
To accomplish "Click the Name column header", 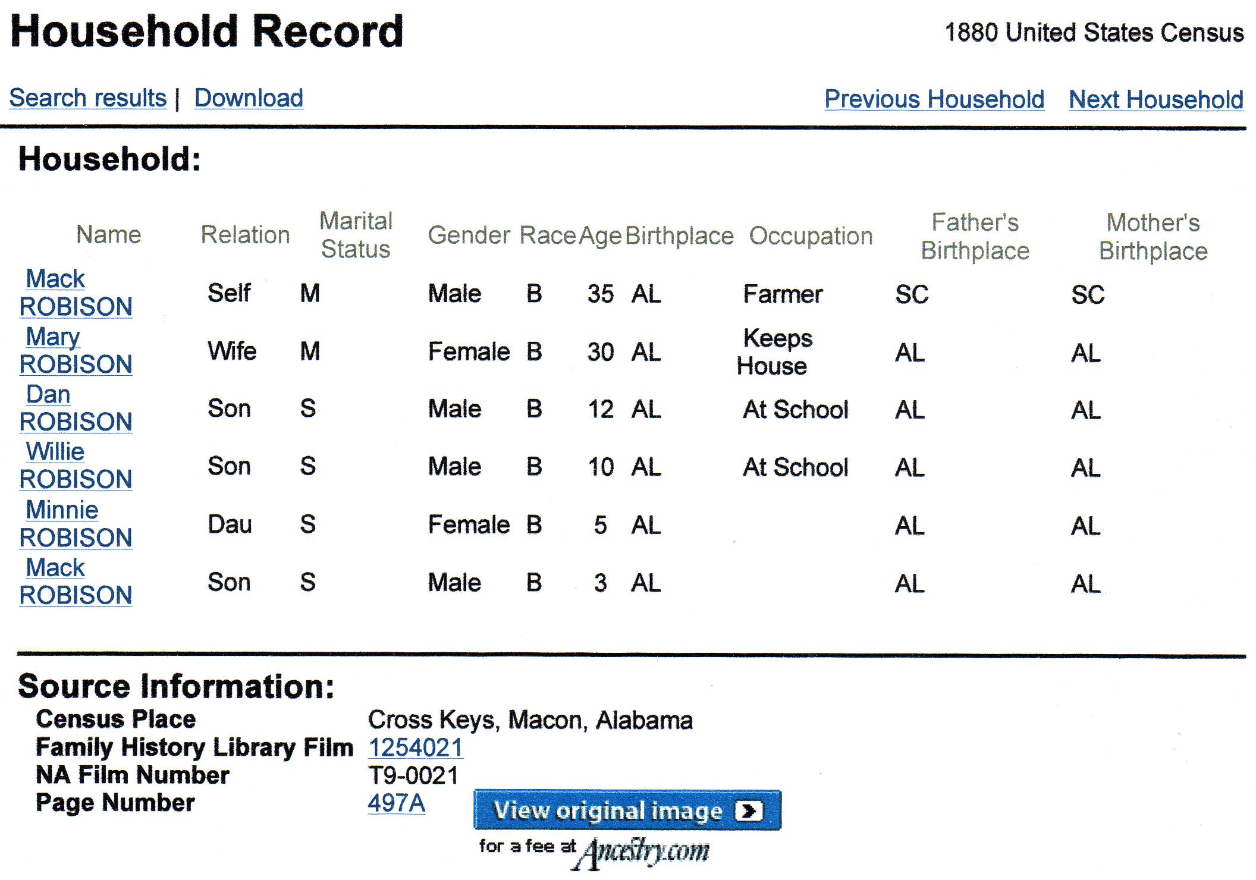I will tap(109, 235).
